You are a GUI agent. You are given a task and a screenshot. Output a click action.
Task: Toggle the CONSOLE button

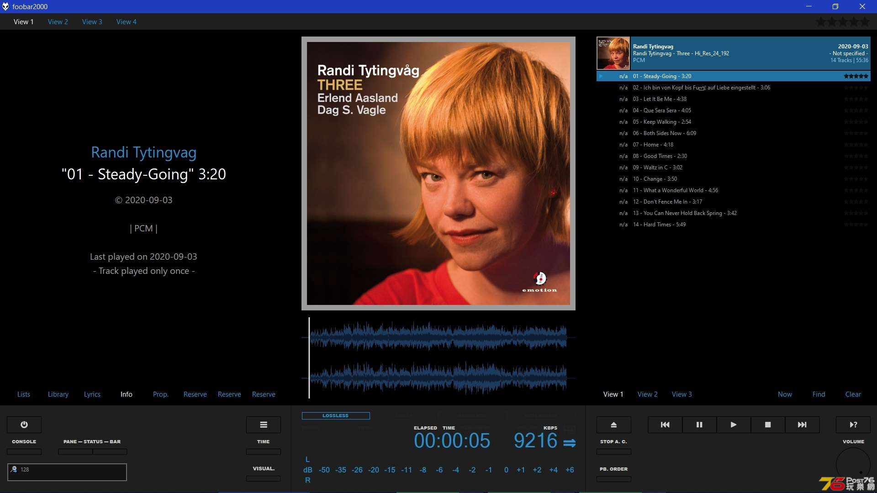click(24, 451)
